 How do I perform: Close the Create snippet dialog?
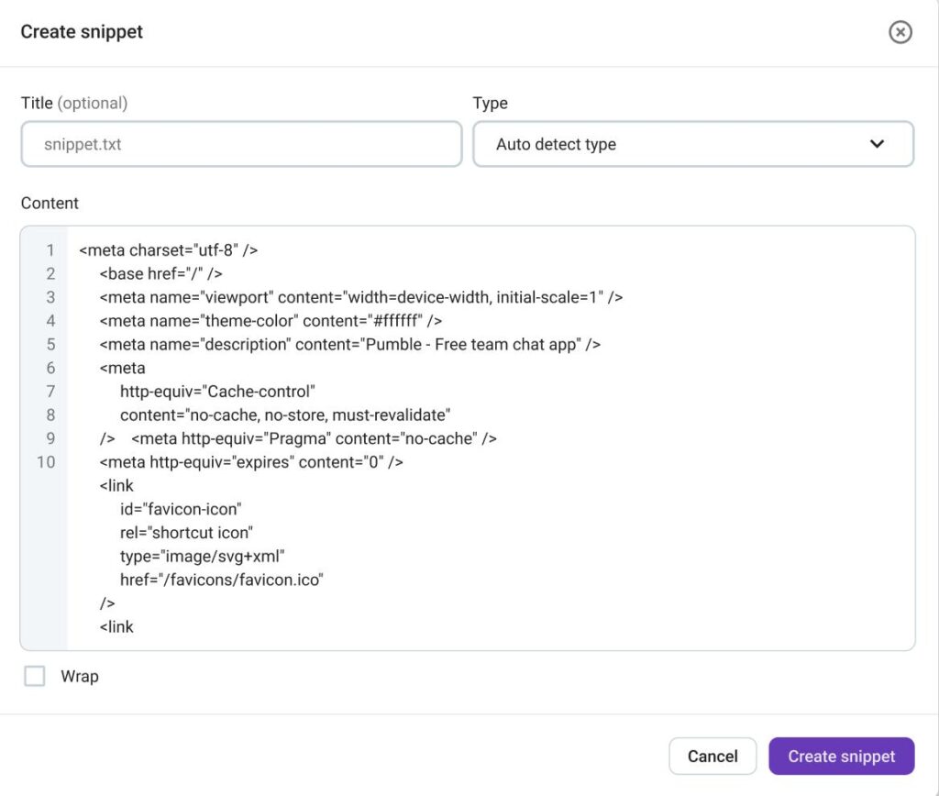[900, 32]
